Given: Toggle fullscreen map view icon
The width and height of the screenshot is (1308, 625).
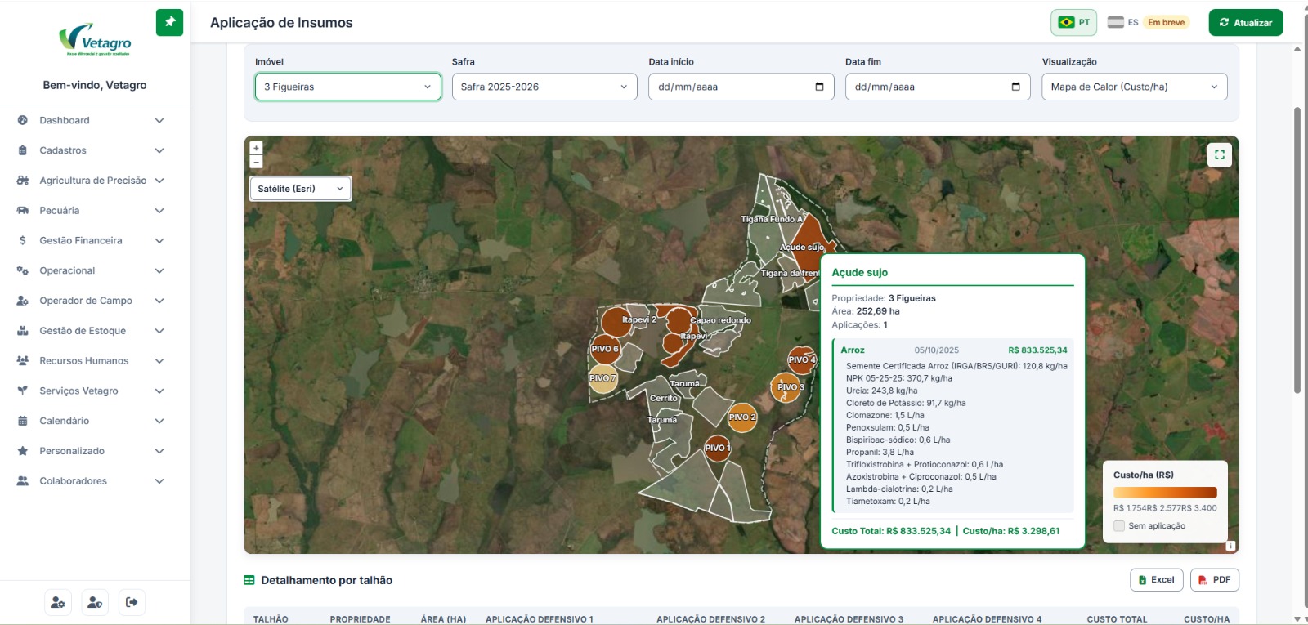Looking at the screenshot, I should pos(1220,155).
